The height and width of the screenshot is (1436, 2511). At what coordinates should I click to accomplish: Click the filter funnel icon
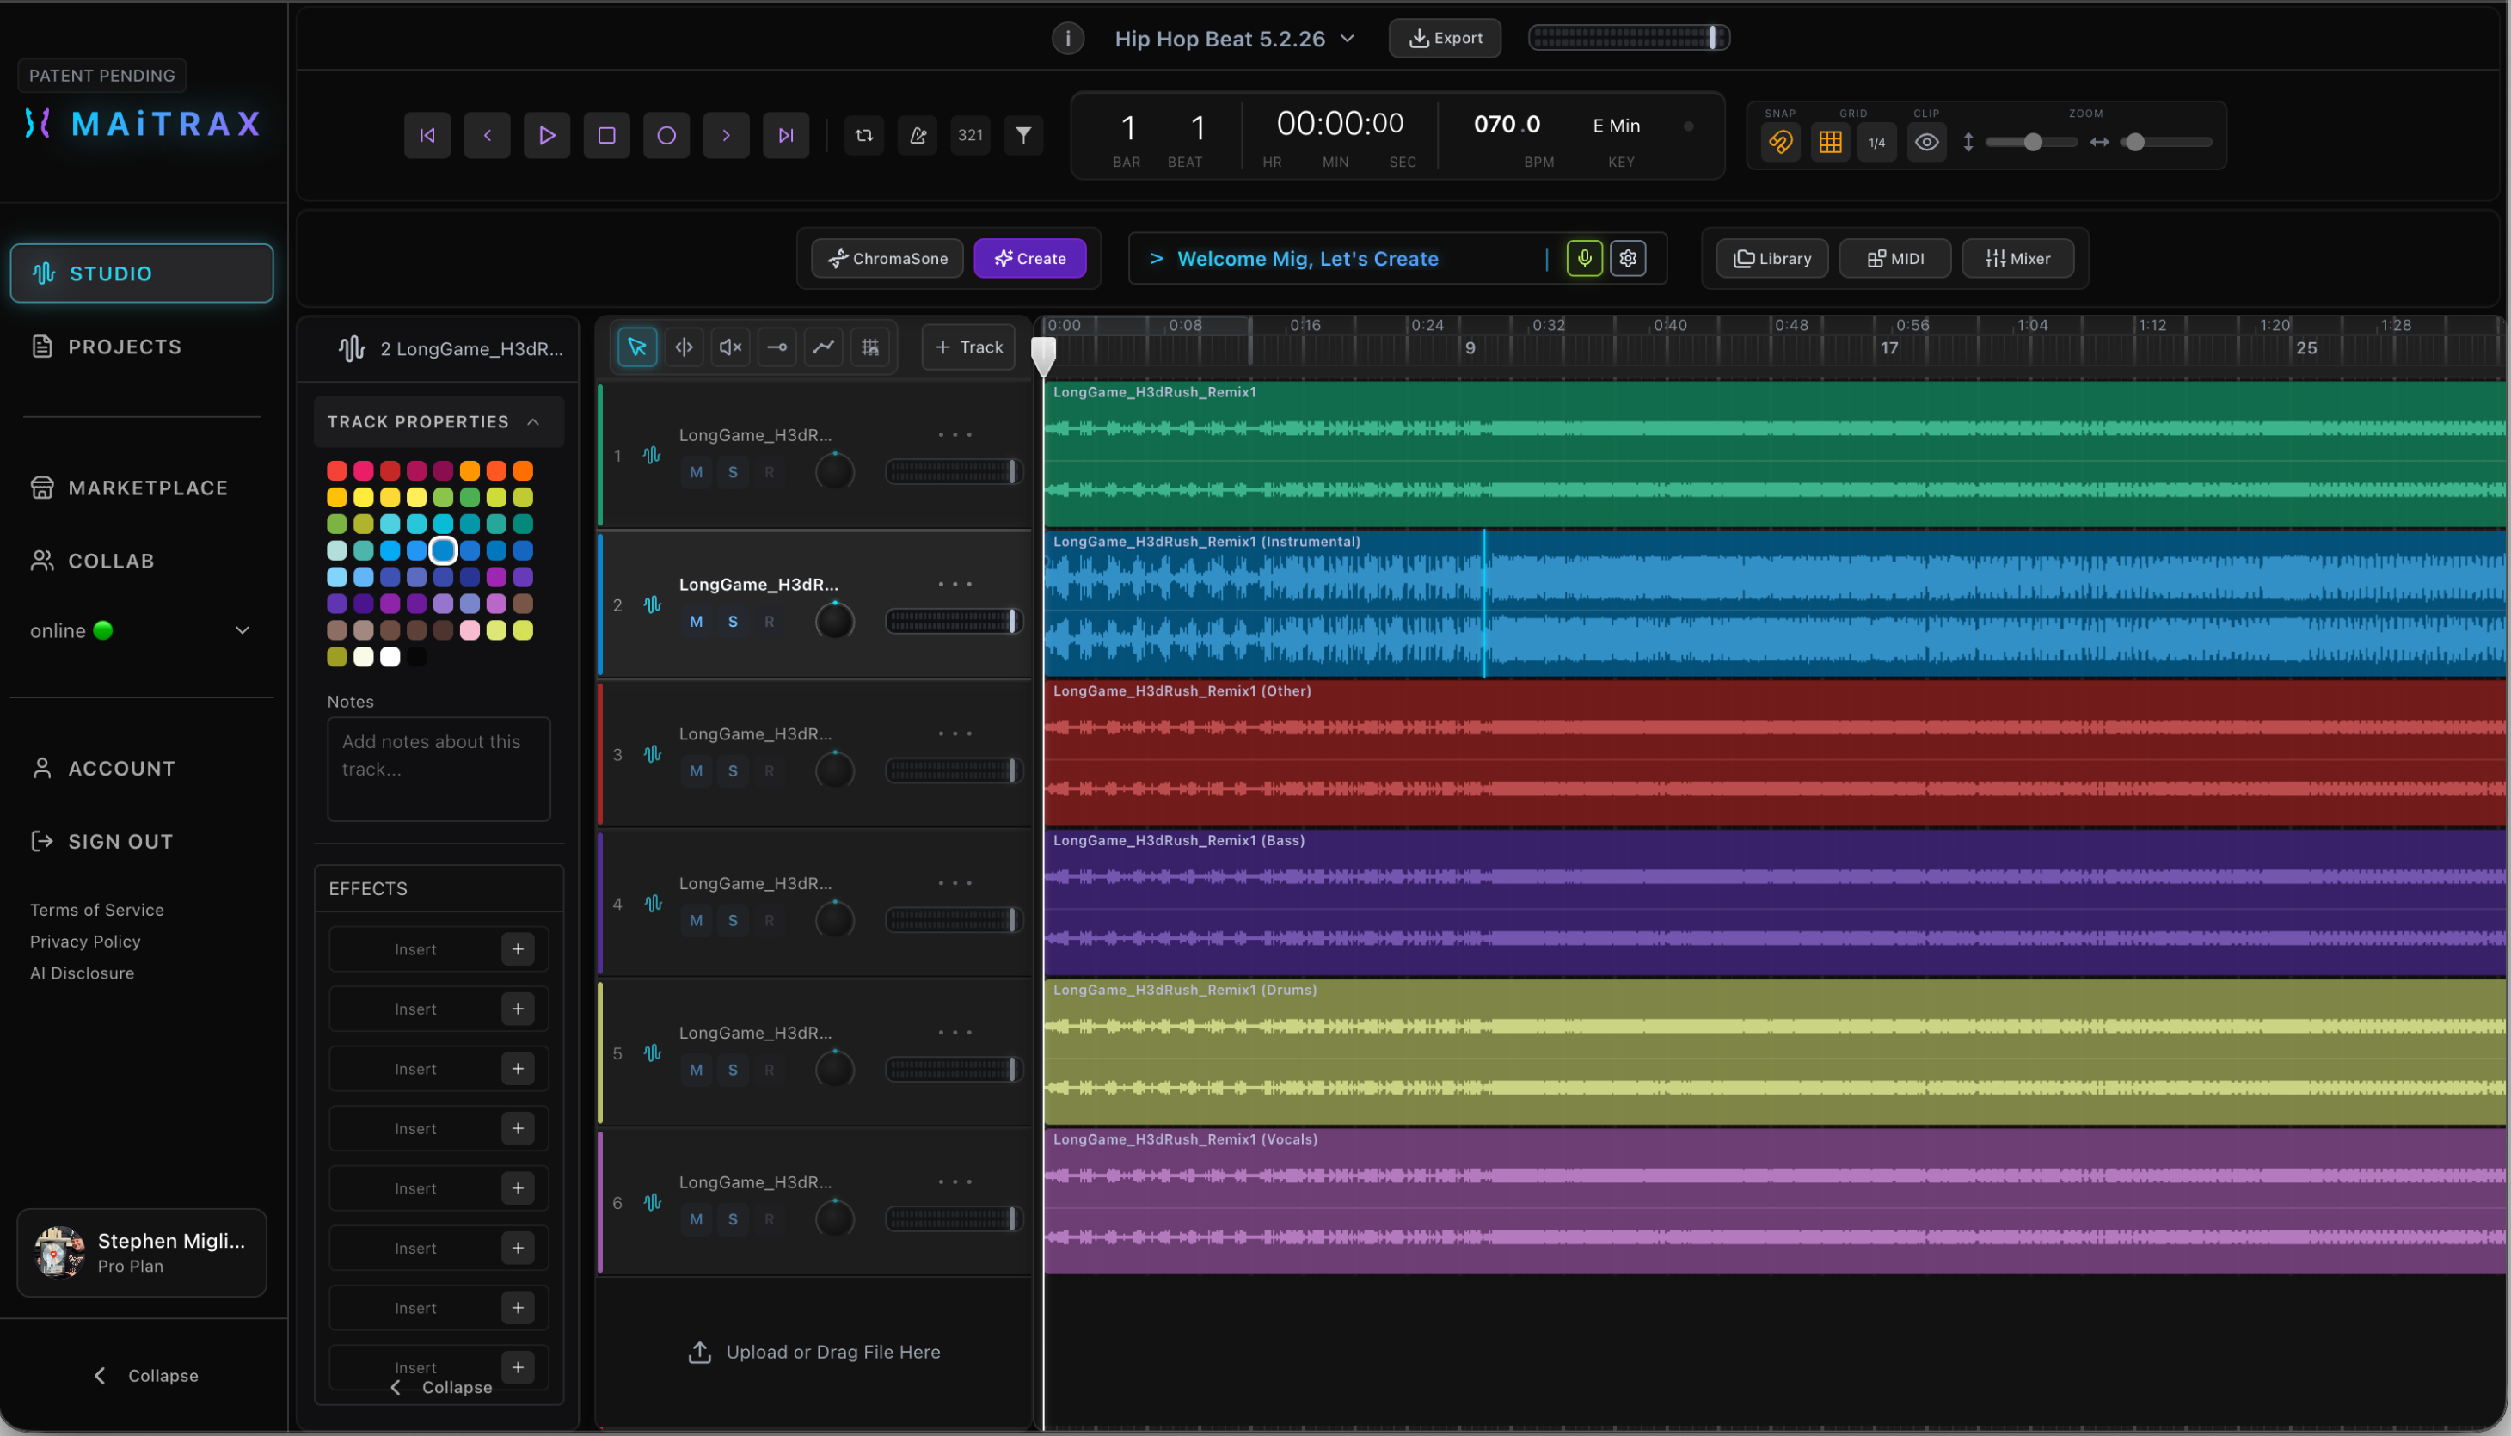click(1023, 135)
